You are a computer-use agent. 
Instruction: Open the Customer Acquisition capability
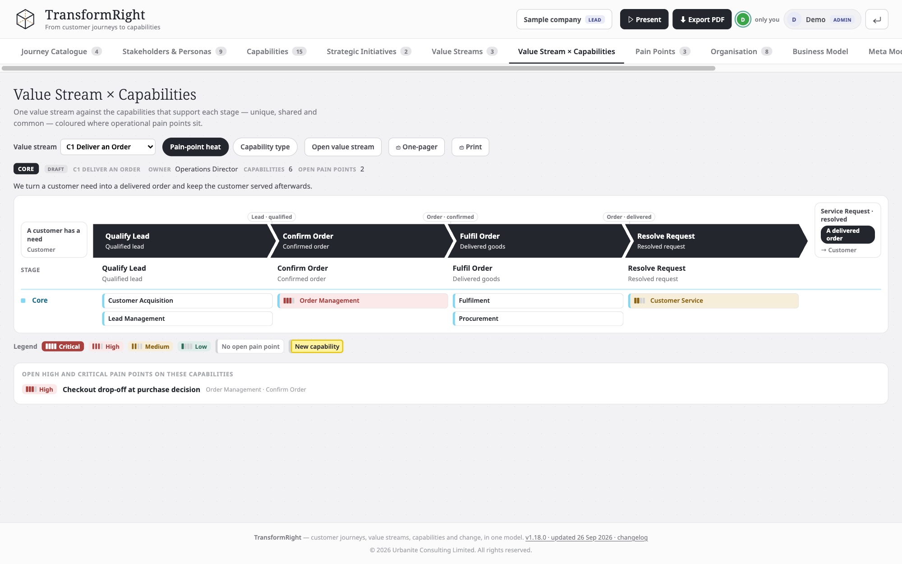point(187,300)
